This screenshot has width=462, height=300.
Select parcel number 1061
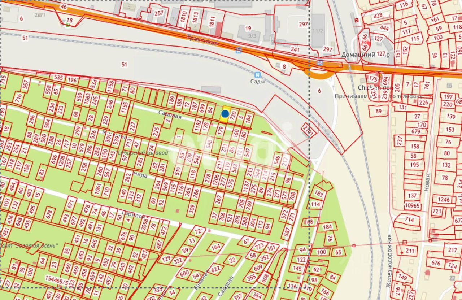click(97, 188)
